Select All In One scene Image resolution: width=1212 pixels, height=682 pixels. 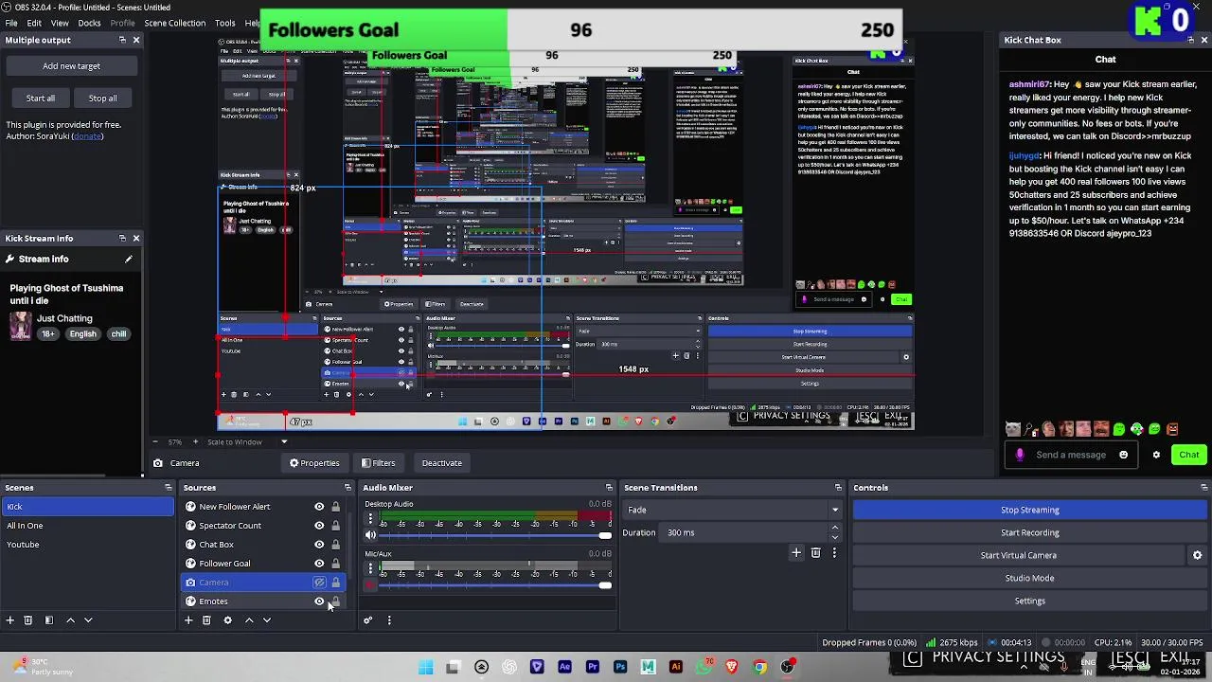(87, 526)
